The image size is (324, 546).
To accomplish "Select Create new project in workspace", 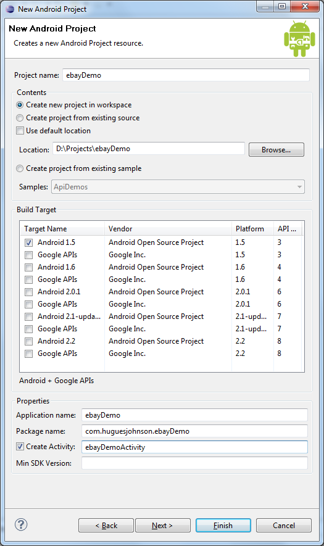I will click(x=20, y=105).
